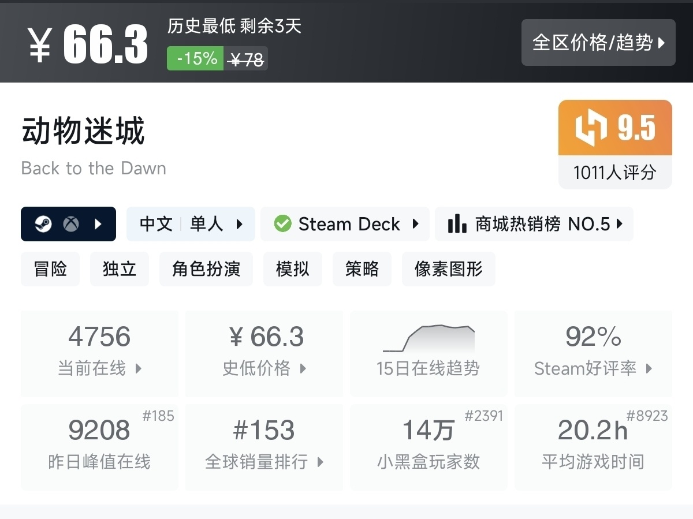Click the sales chart bar icon
This screenshot has height=519, width=693.
point(457,224)
